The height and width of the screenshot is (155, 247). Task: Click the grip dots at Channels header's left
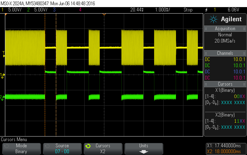[206, 53]
